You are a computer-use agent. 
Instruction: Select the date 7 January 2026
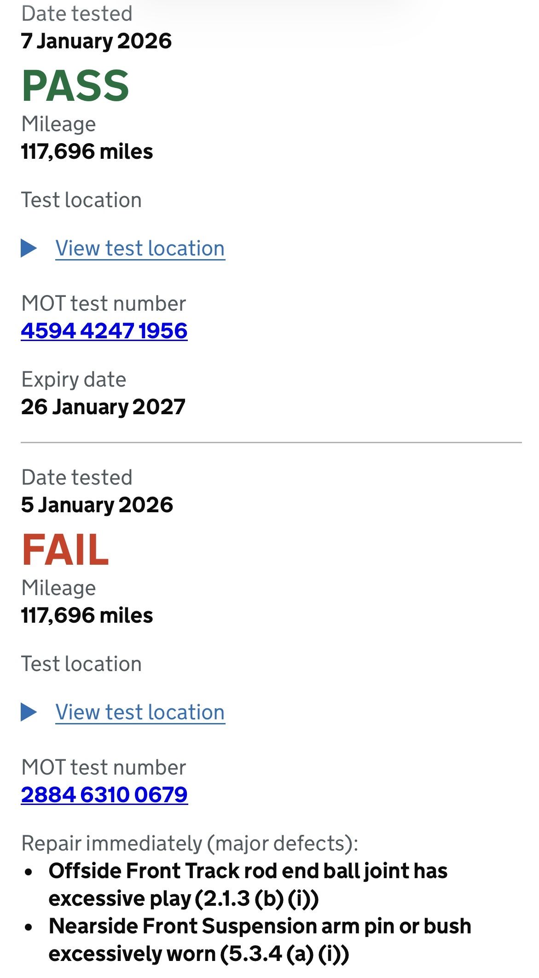coord(96,41)
